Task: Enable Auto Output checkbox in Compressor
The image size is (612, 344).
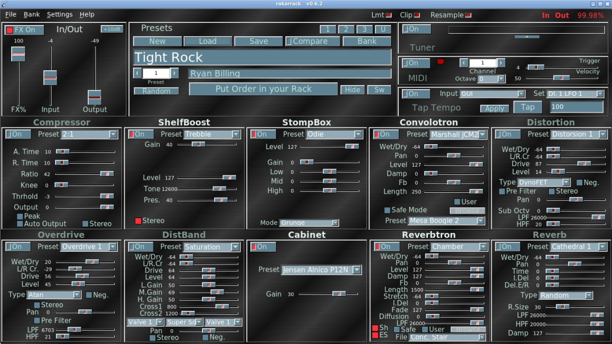Action: 20,224
